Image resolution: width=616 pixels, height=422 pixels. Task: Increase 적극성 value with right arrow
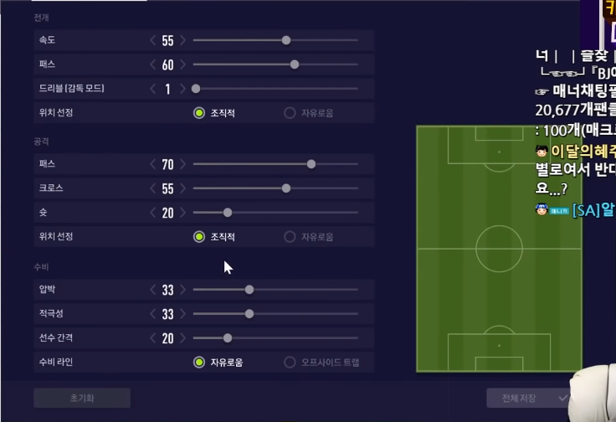183,314
